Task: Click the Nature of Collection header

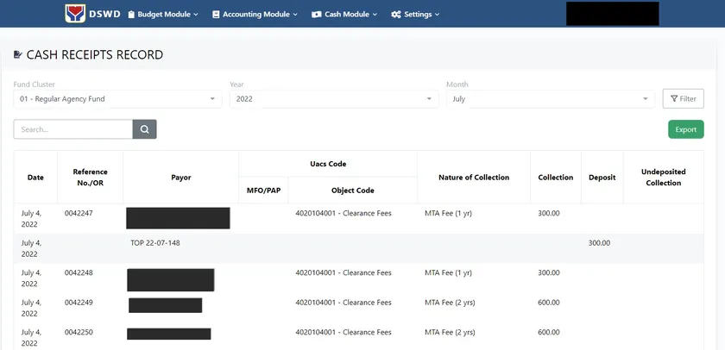Action: (x=474, y=178)
